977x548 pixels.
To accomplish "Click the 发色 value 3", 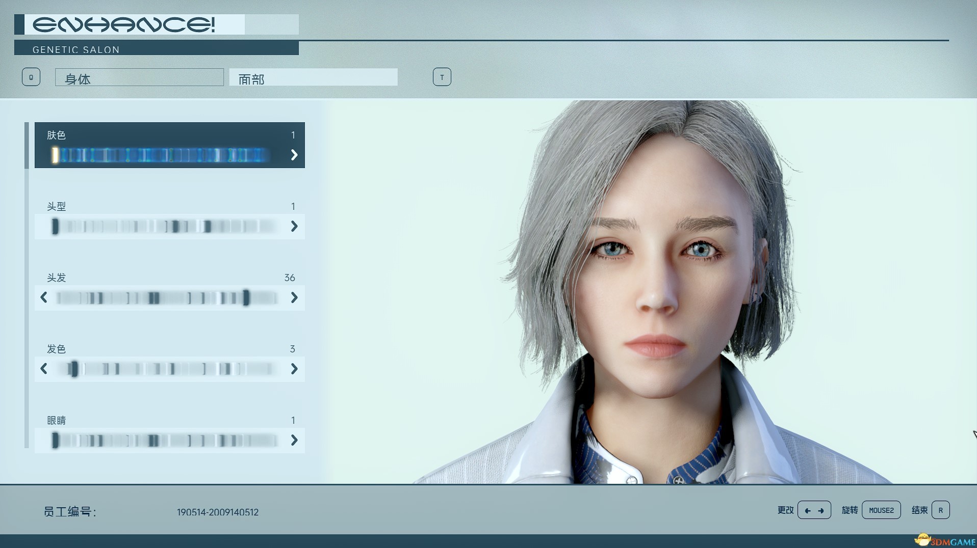I will coord(292,349).
